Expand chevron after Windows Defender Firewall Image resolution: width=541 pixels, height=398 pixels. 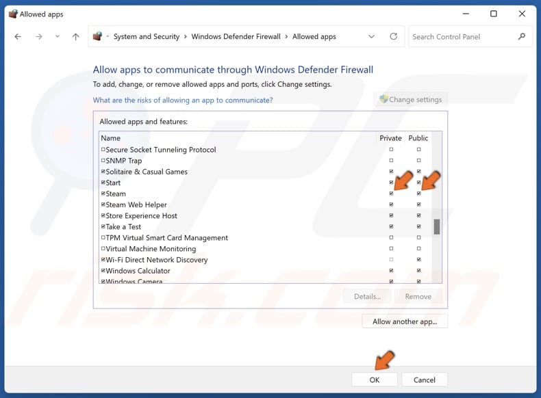click(x=286, y=36)
